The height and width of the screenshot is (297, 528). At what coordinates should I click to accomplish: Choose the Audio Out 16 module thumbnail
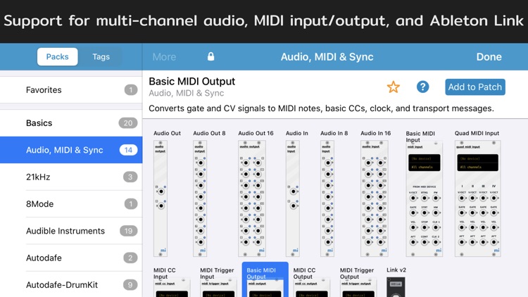pos(252,198)
